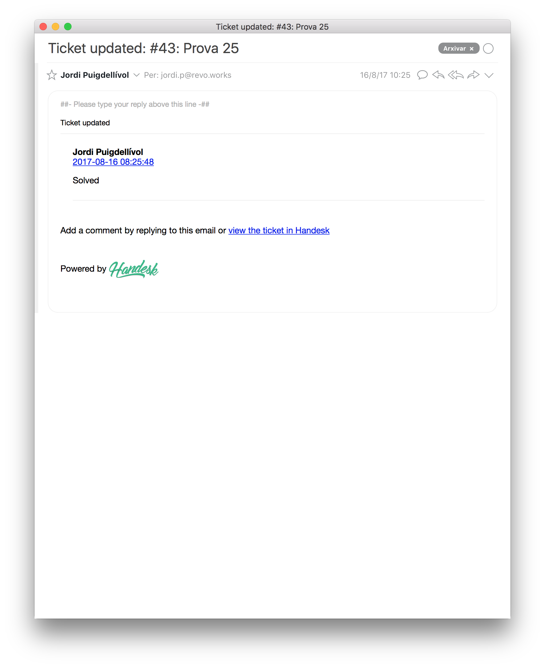545x668 pixels.
Task: Click the green Handesk logo
Action: [134, 269]
